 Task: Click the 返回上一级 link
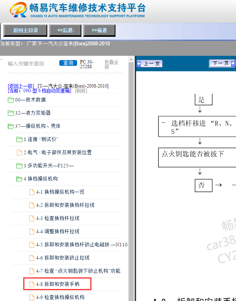(x=21, y=86)
